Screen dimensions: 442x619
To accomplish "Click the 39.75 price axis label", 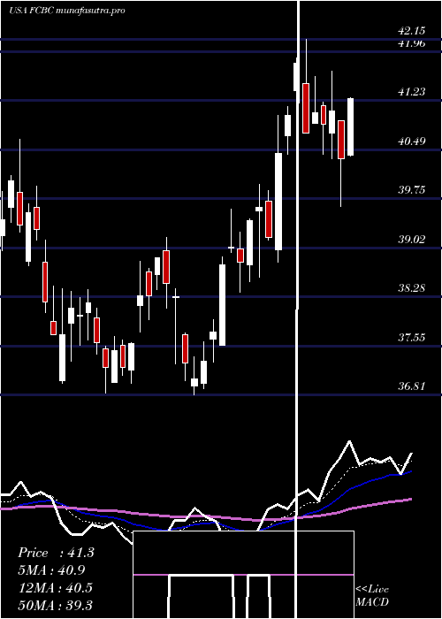I will point(412,190).
